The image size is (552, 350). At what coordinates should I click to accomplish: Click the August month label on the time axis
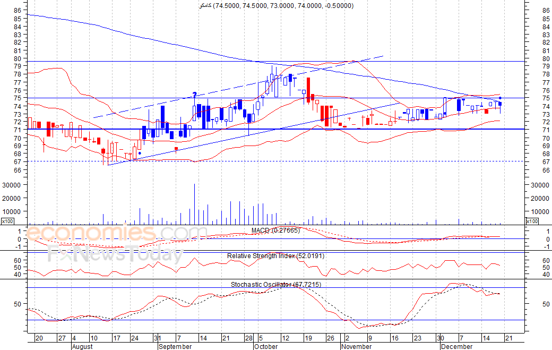point(82,346)
